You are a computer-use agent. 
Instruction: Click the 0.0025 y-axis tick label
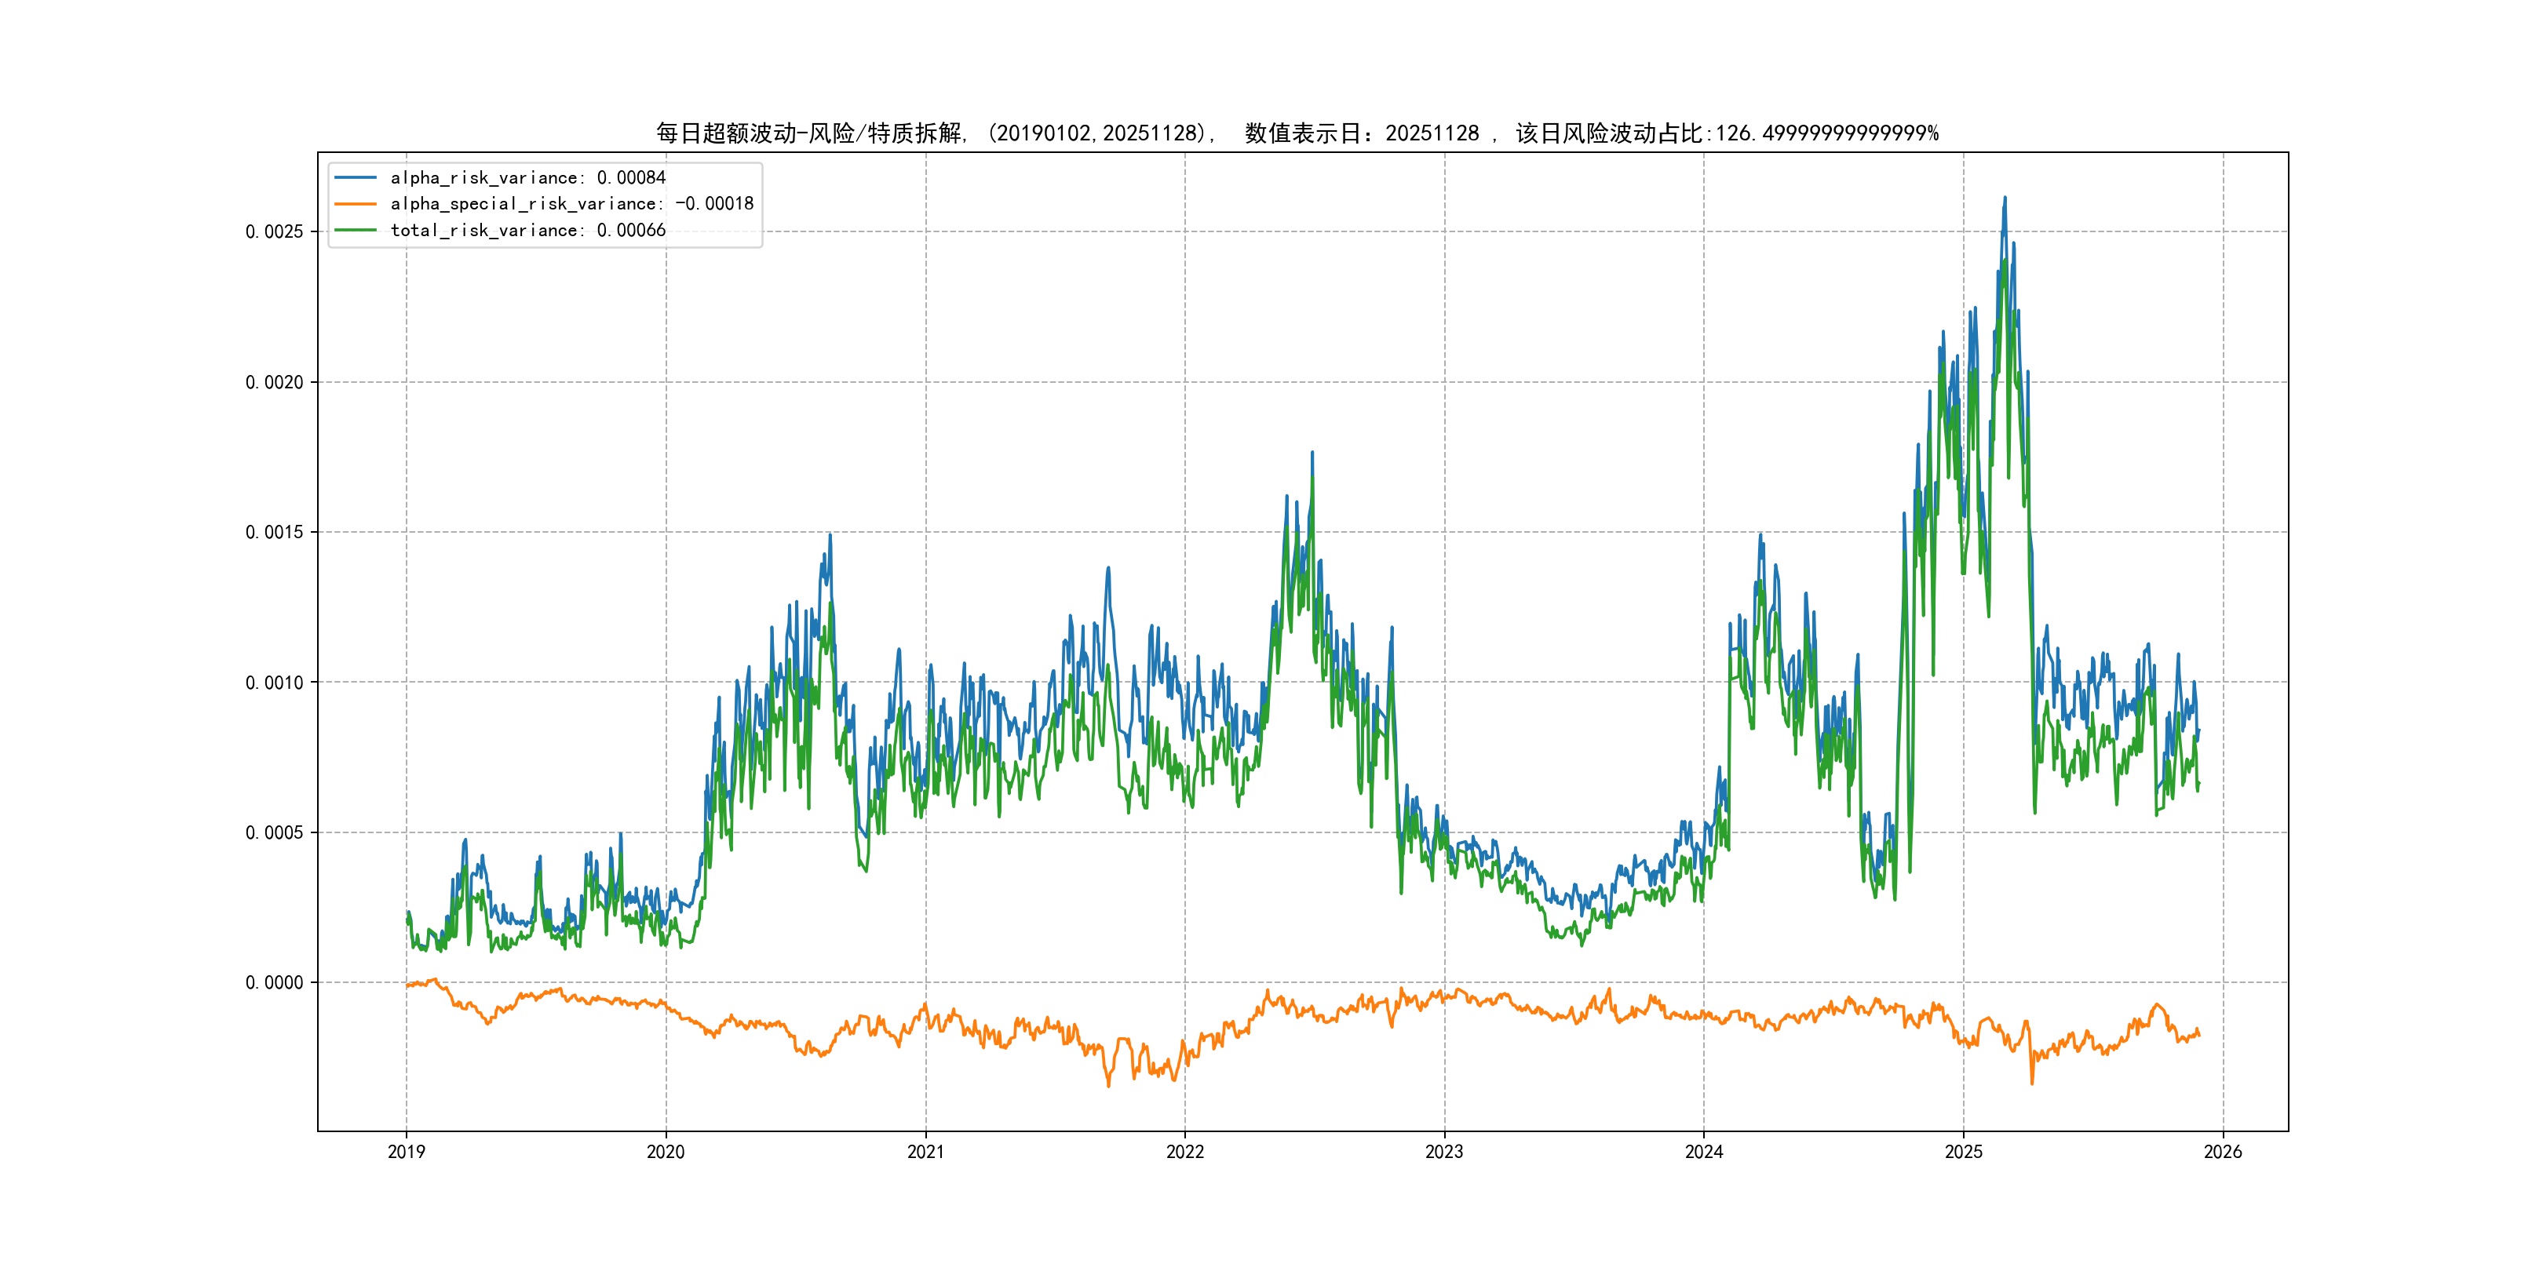(275, 232)
